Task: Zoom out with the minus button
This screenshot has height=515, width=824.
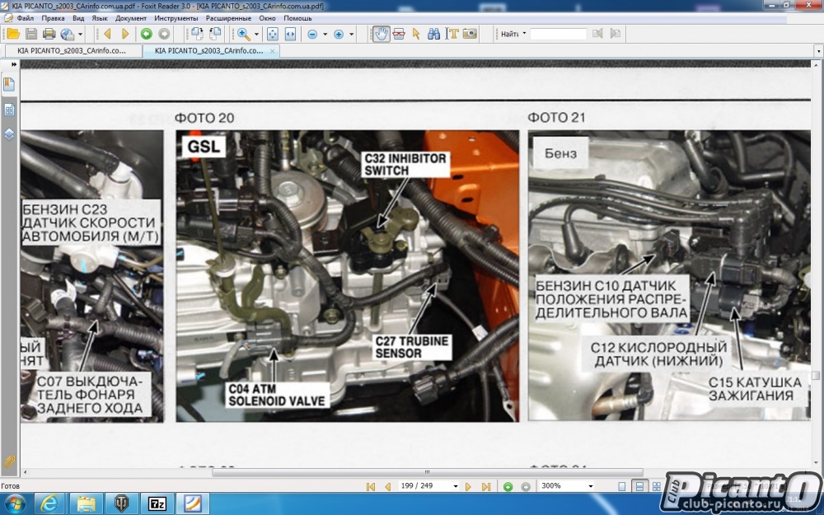Action: point(312,34)
